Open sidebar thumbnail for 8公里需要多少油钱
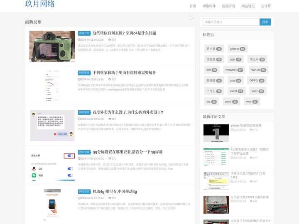This screenshot has width=299, height=224. (216, 157)
